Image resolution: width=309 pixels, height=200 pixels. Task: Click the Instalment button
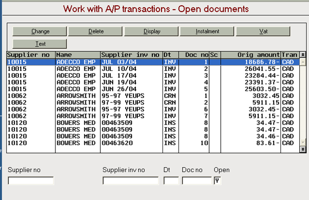(x=207, y=31)
